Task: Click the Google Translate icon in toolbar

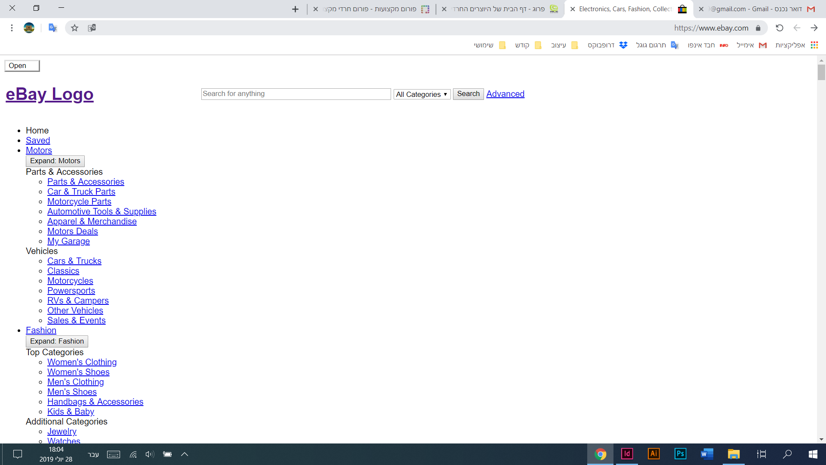Action: tap(52, 28)
